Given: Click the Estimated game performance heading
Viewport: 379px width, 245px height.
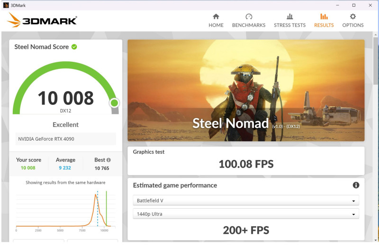Looking at the screenshot, I should [175, 185].
